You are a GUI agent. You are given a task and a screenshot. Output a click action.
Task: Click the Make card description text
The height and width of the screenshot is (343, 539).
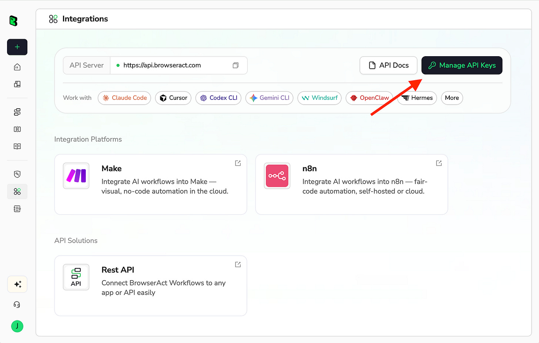165,186
